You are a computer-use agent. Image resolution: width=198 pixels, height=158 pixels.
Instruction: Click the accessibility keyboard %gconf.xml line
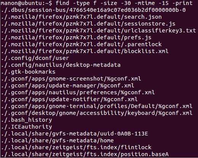point(97,113)
